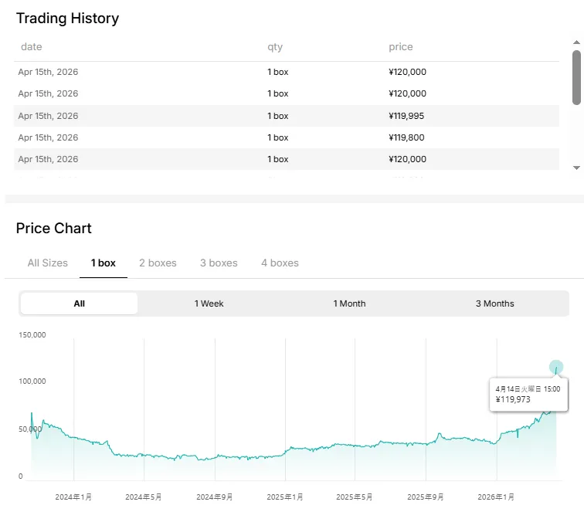This screenshot has width=584, height=512.
Task: Click the ¥119,973 chart tooltip
Action: (x=528, y=395)
